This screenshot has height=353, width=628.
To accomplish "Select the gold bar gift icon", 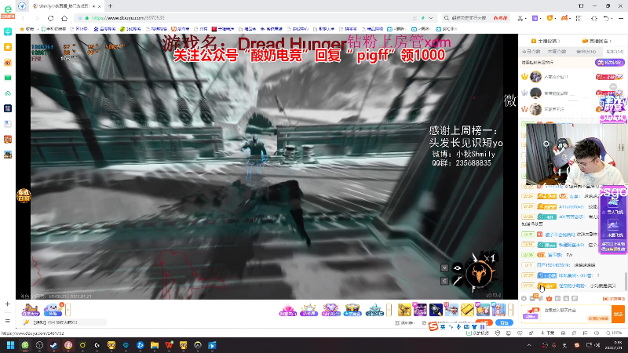I will pos(467,309).
